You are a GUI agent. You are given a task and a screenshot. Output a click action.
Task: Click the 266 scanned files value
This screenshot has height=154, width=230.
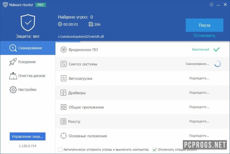[x=97, y=25]
